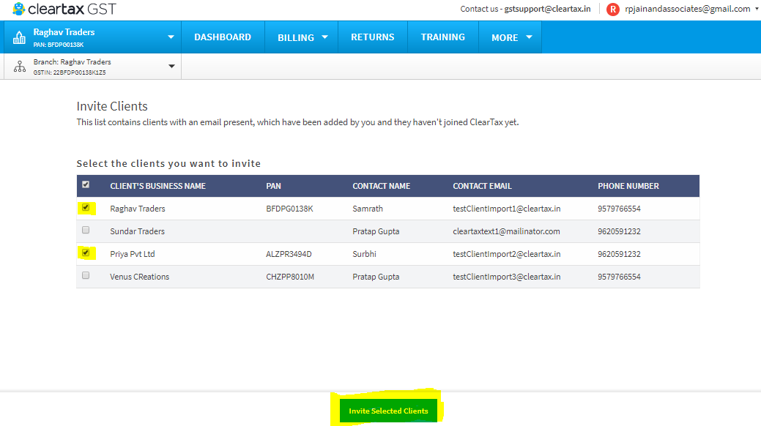Click email testClientImport3@cleartax.in
The image size is (761, 426).
pos(507,277)
